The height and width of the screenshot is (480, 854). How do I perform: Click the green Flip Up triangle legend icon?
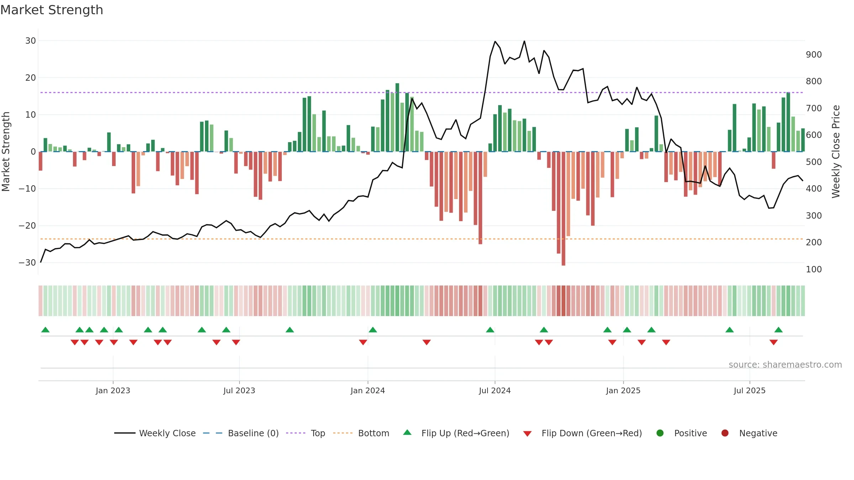tap(407, 432)
